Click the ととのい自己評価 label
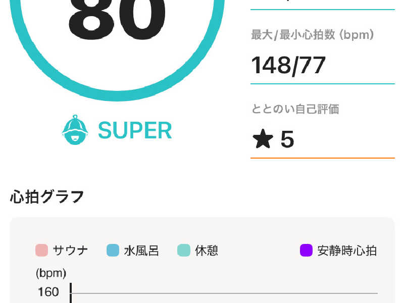This screenshot has width=404, height=303. tap(295, 109)
